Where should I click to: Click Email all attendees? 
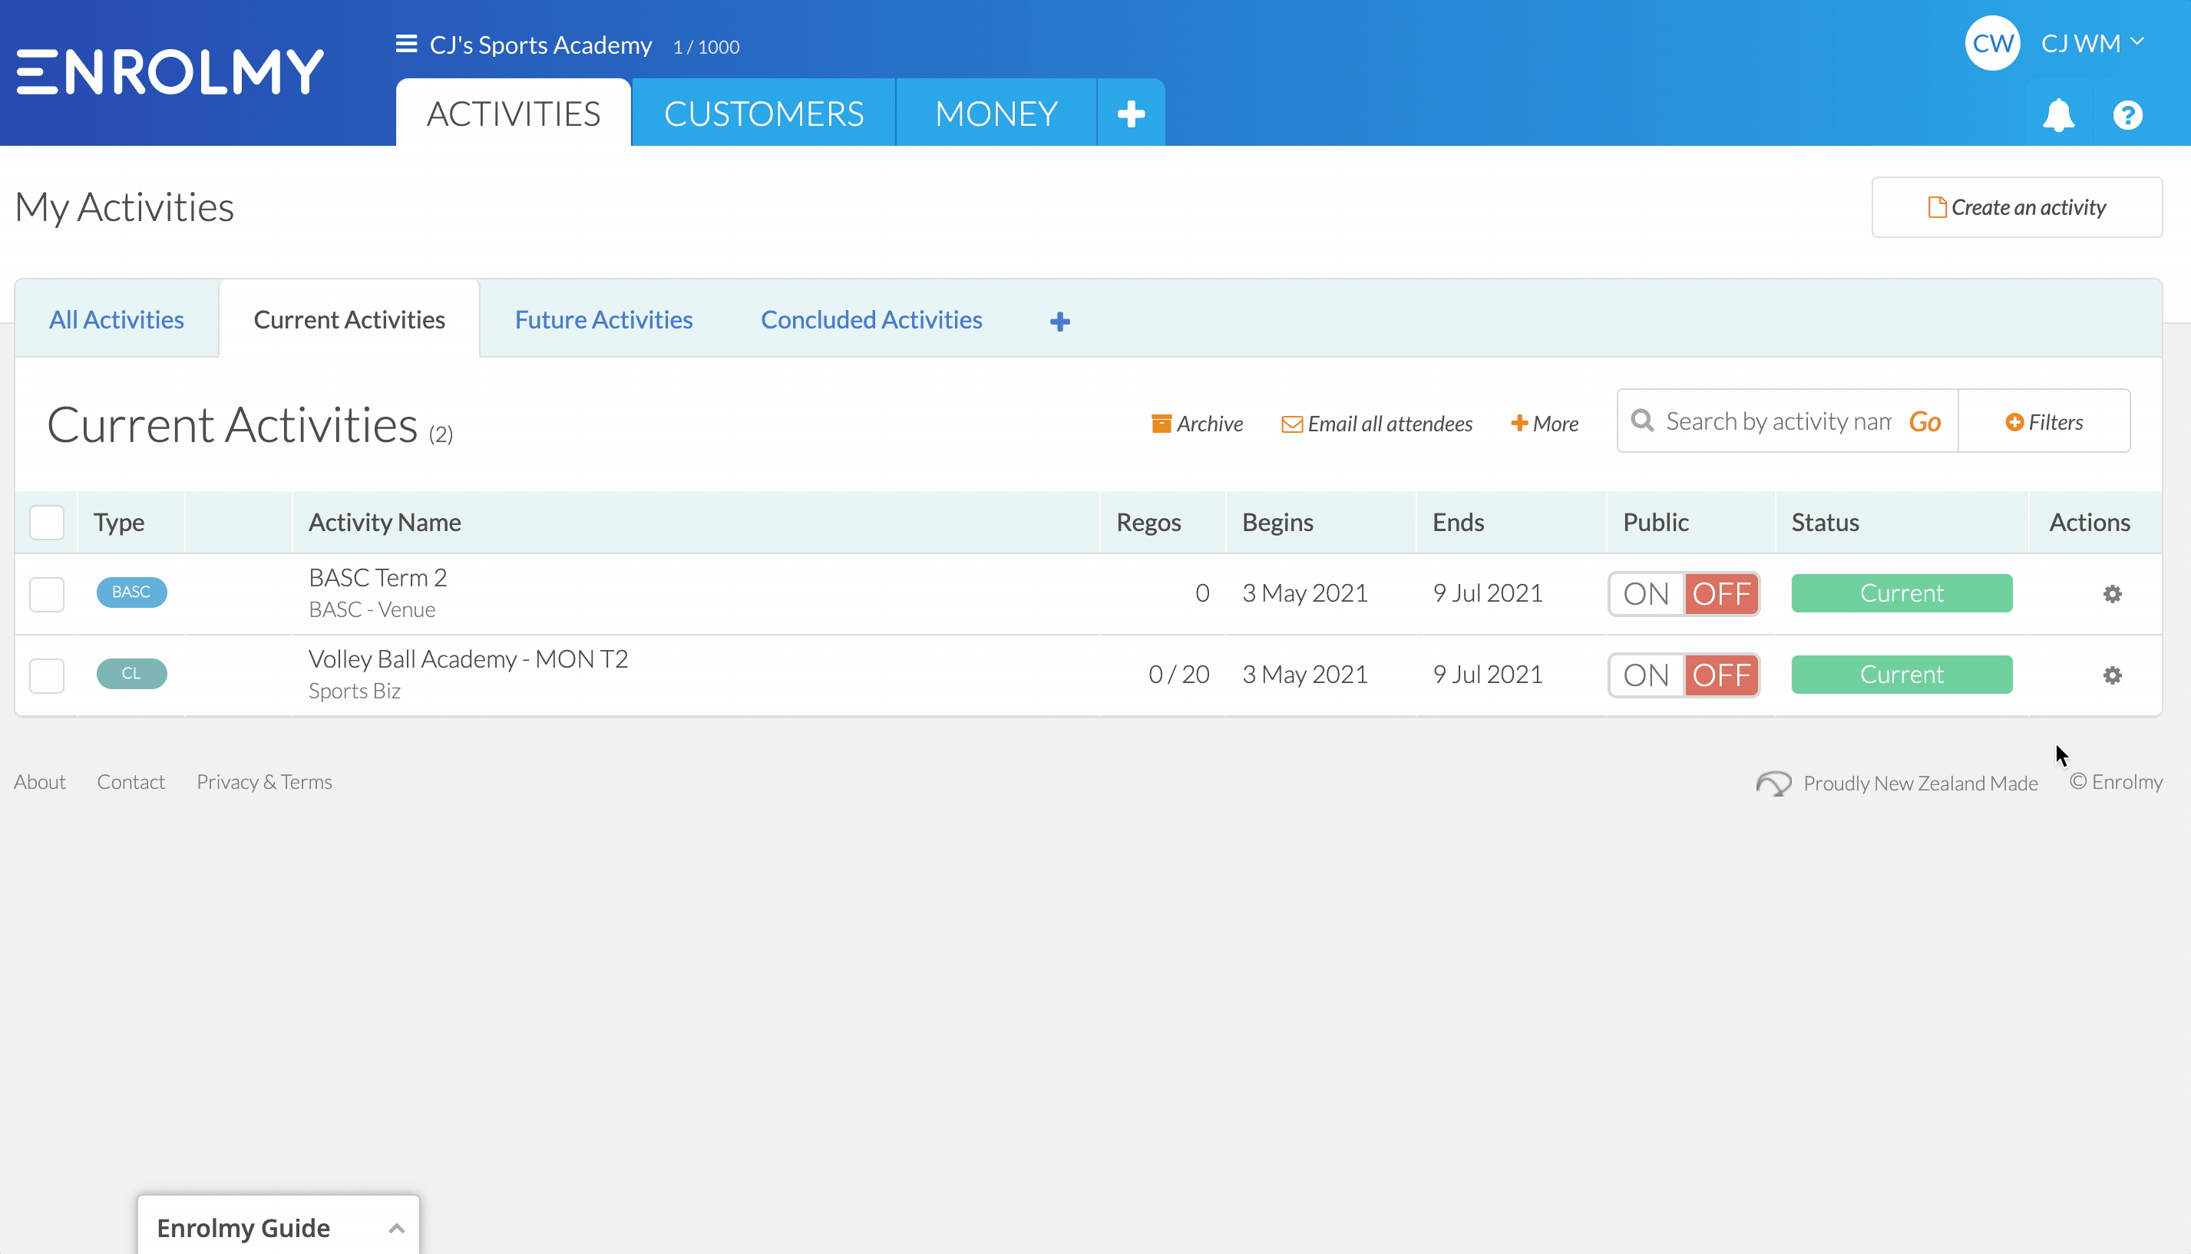1376,423
